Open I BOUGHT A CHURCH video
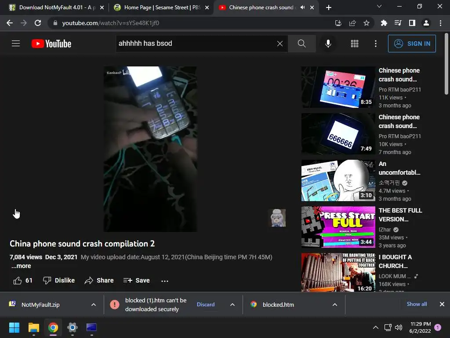 pyautogui.click(x=338, y=272)
